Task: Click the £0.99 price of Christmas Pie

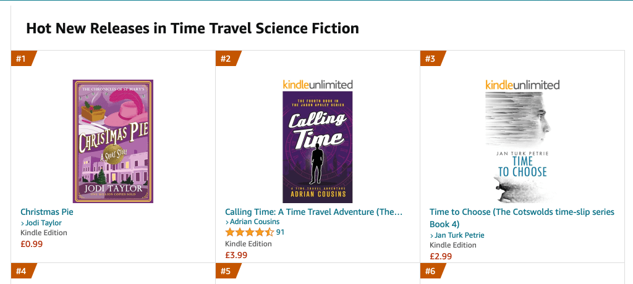Action: pyautogui.click(x=32, y=244)
